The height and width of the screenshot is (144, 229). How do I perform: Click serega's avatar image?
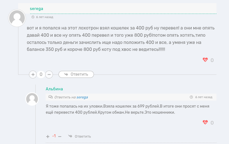click(17, 18)
